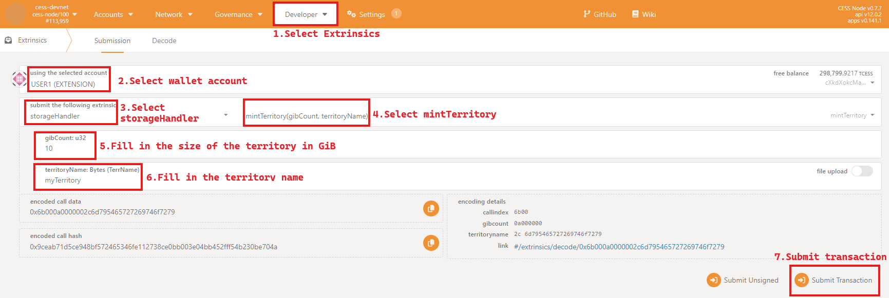The width and height of the screenshot is (889, 298).
Task: Toggle the file upload switch
Action: (x=862, y=171)
